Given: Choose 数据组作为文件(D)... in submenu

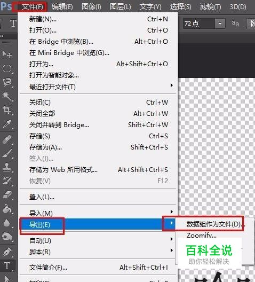Looking at the screenshot, I should pos(215,224).
